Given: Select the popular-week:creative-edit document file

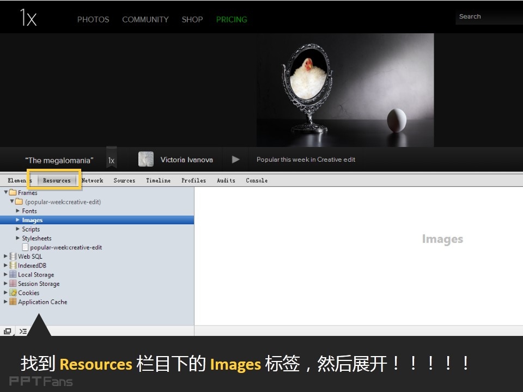Looking at the screenshot, I should (65, 247).
